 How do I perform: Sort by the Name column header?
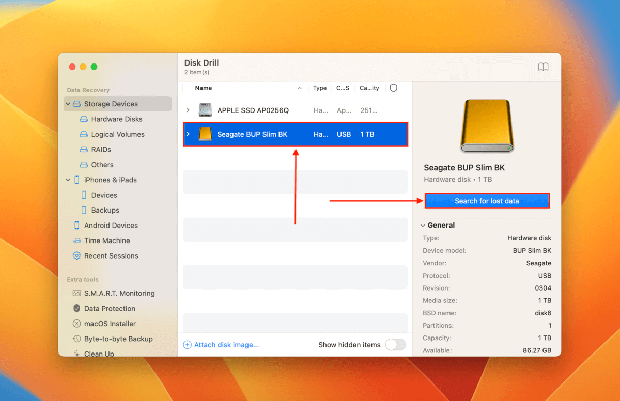pyautogui.click(x=204, y=88)
